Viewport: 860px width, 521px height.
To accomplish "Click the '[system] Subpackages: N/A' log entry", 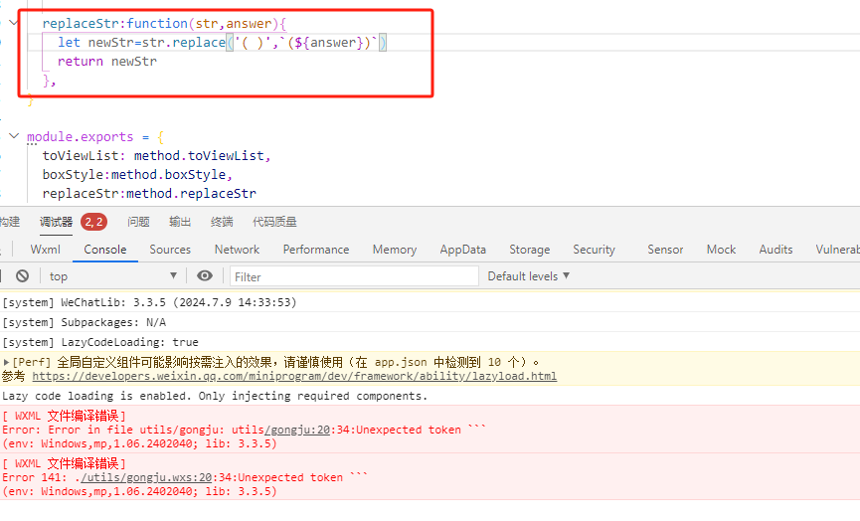I will tap(84, 322).
